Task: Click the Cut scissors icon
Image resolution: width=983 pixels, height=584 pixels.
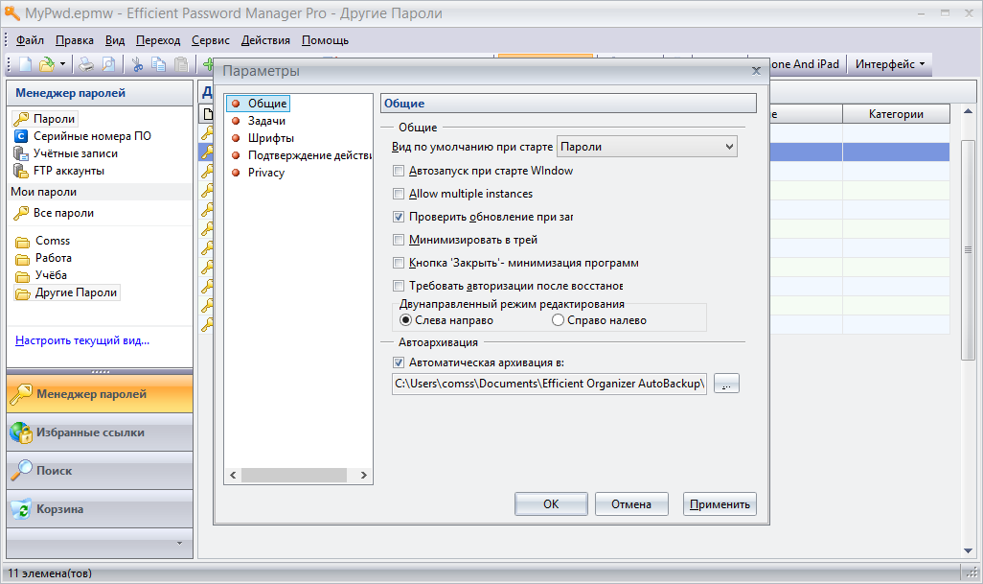Action: pos(137,64)
